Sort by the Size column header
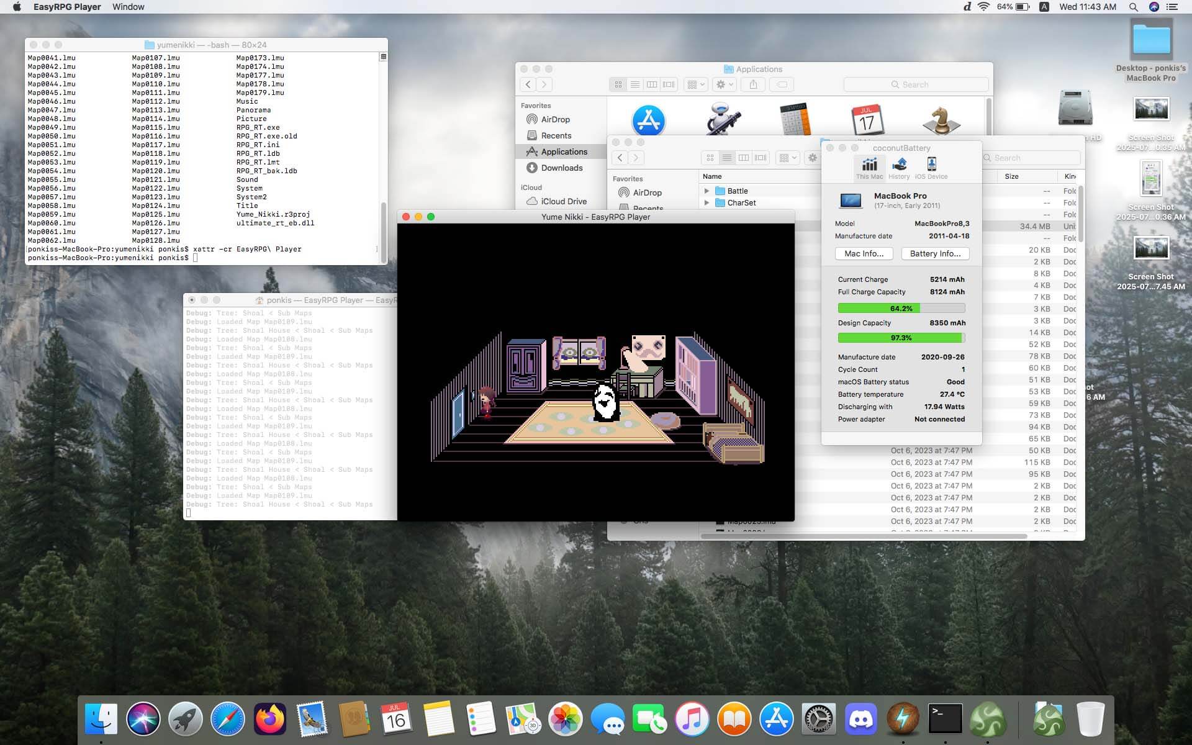 coord(1011,176)
